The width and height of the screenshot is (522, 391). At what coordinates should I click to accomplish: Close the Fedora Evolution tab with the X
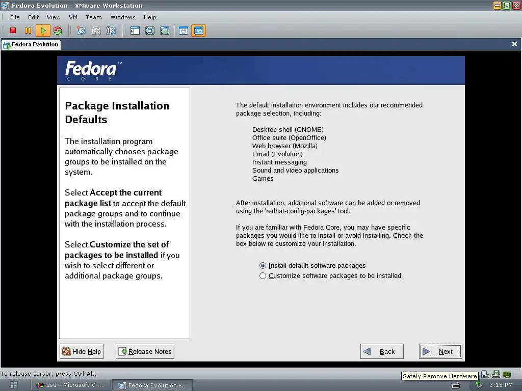pos(514,44)
